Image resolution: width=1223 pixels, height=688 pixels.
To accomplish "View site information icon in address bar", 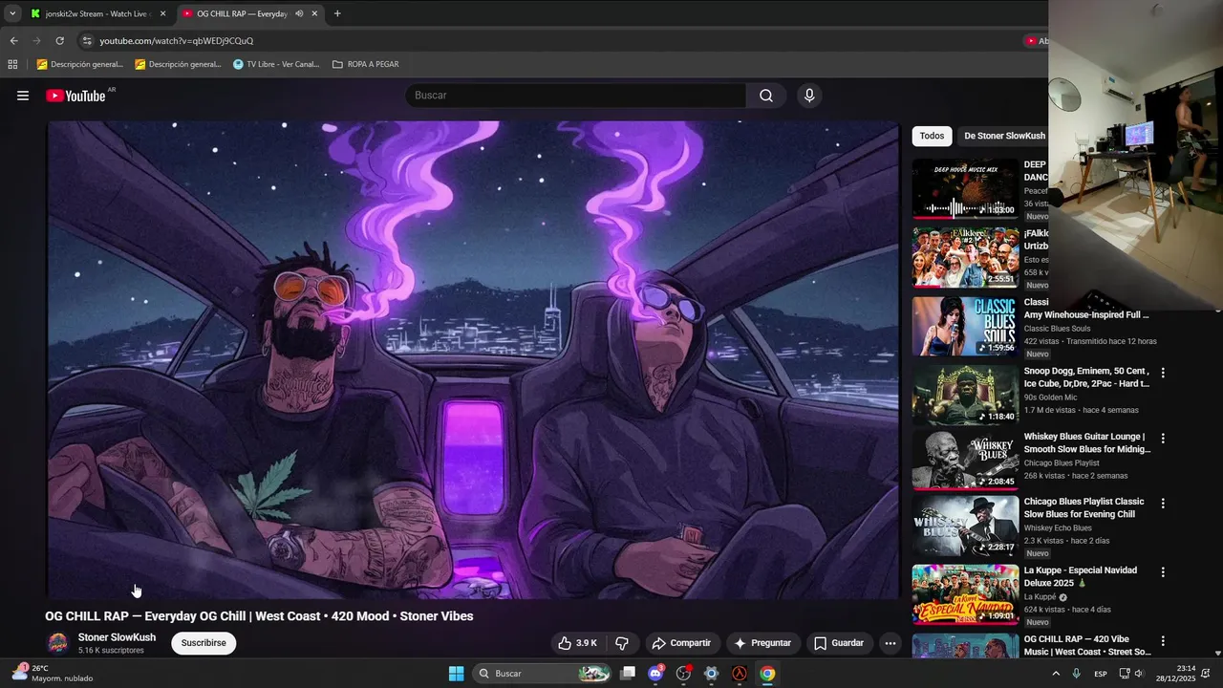I will 87,41.
